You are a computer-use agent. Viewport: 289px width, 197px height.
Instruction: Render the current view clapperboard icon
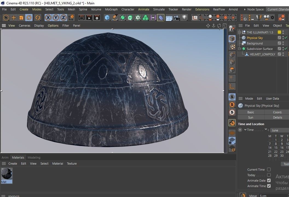(x=81, y=18)
